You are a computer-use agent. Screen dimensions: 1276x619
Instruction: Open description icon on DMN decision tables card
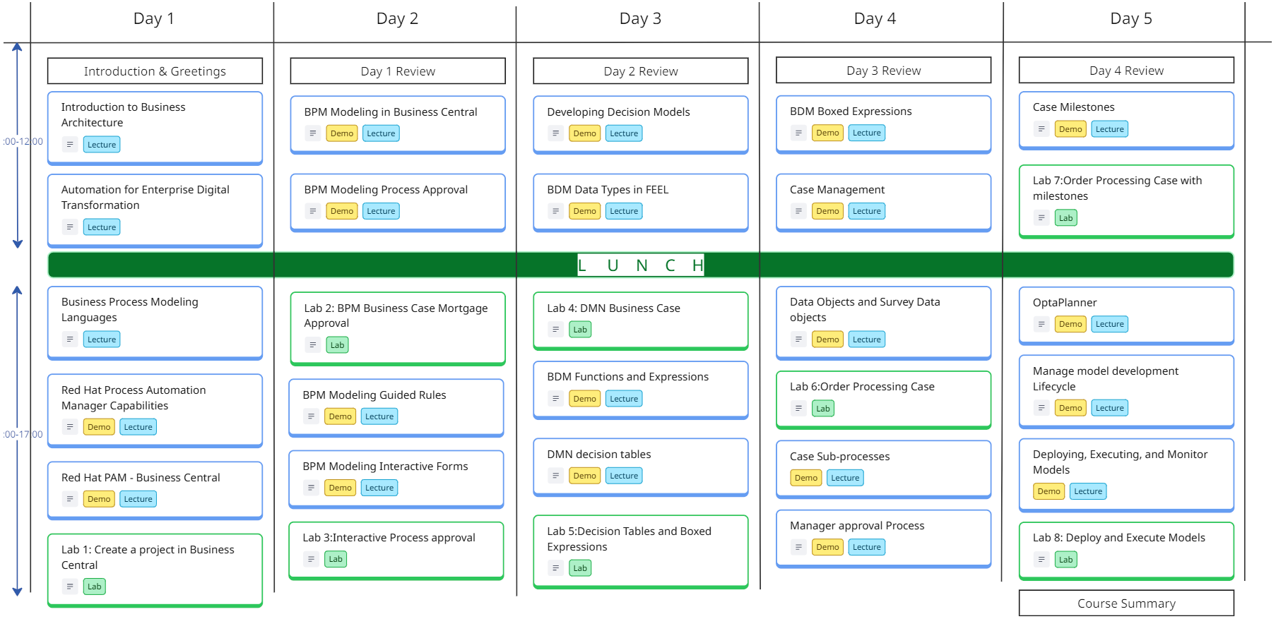click(x=555, y=476)
